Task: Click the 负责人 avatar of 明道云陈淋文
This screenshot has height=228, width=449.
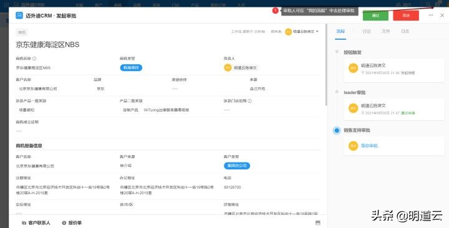Action: [228, 68]
